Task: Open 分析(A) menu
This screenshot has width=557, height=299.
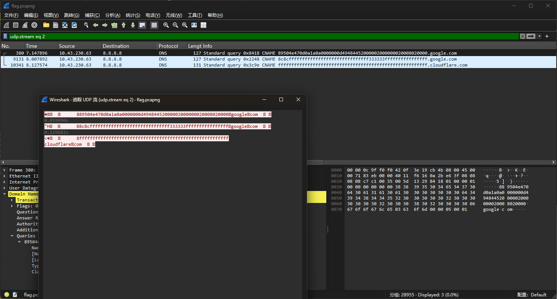Action: point(113,15)
